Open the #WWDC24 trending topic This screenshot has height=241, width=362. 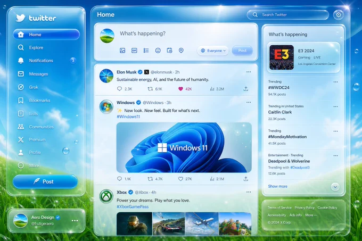pyautogui.click(x=278, y=88)
